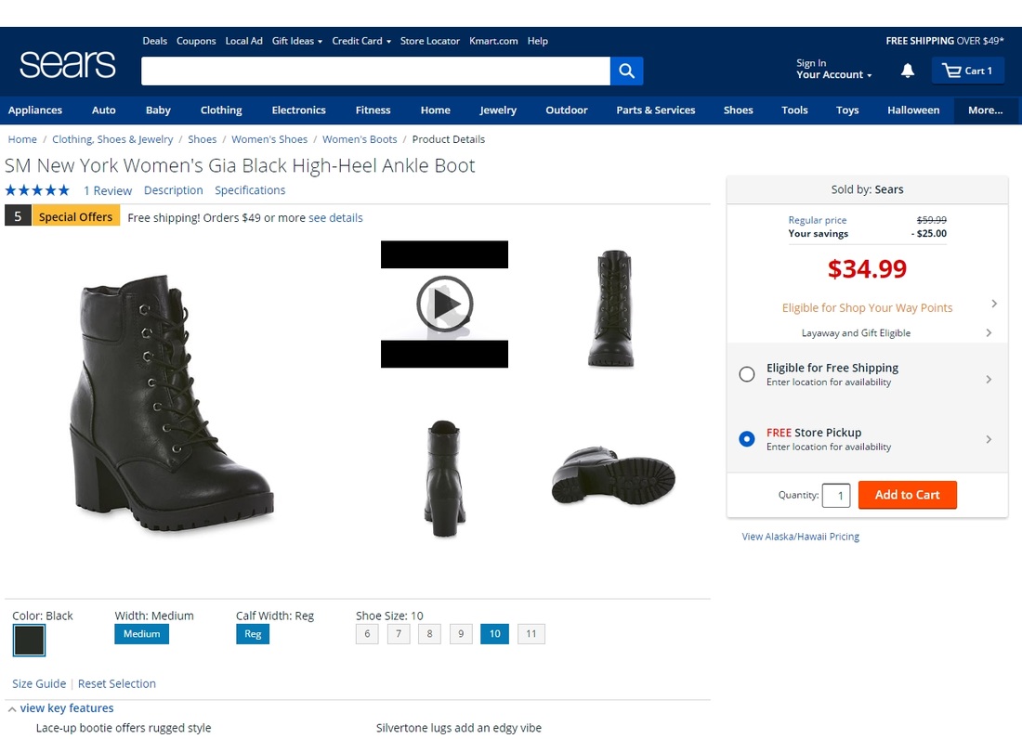Open the Size Guide link
This screenshot has height=739, width=1022.
[x=39, y=683]
